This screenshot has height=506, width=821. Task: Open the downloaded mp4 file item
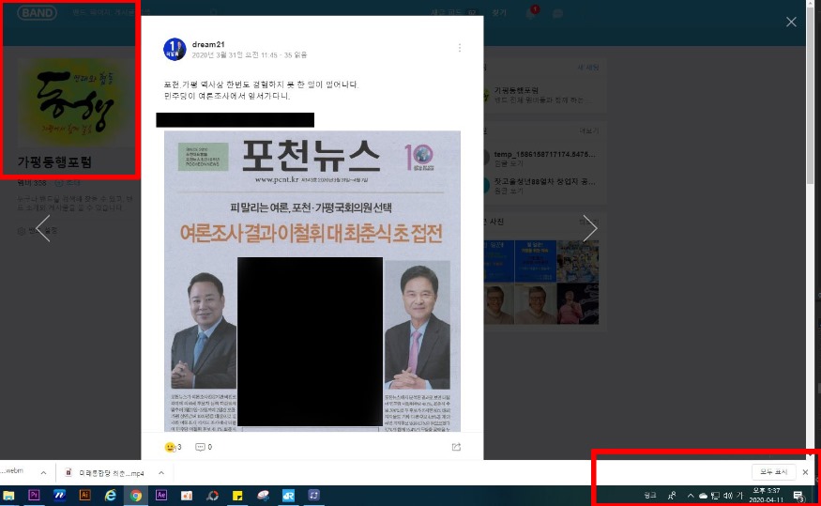pyautogui.click(x=105, y=473)
